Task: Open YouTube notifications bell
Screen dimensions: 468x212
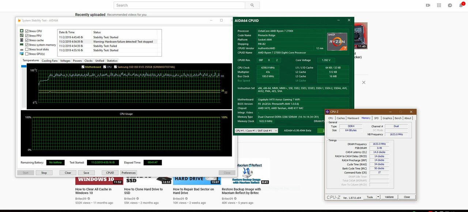Action: click(461, 5)
